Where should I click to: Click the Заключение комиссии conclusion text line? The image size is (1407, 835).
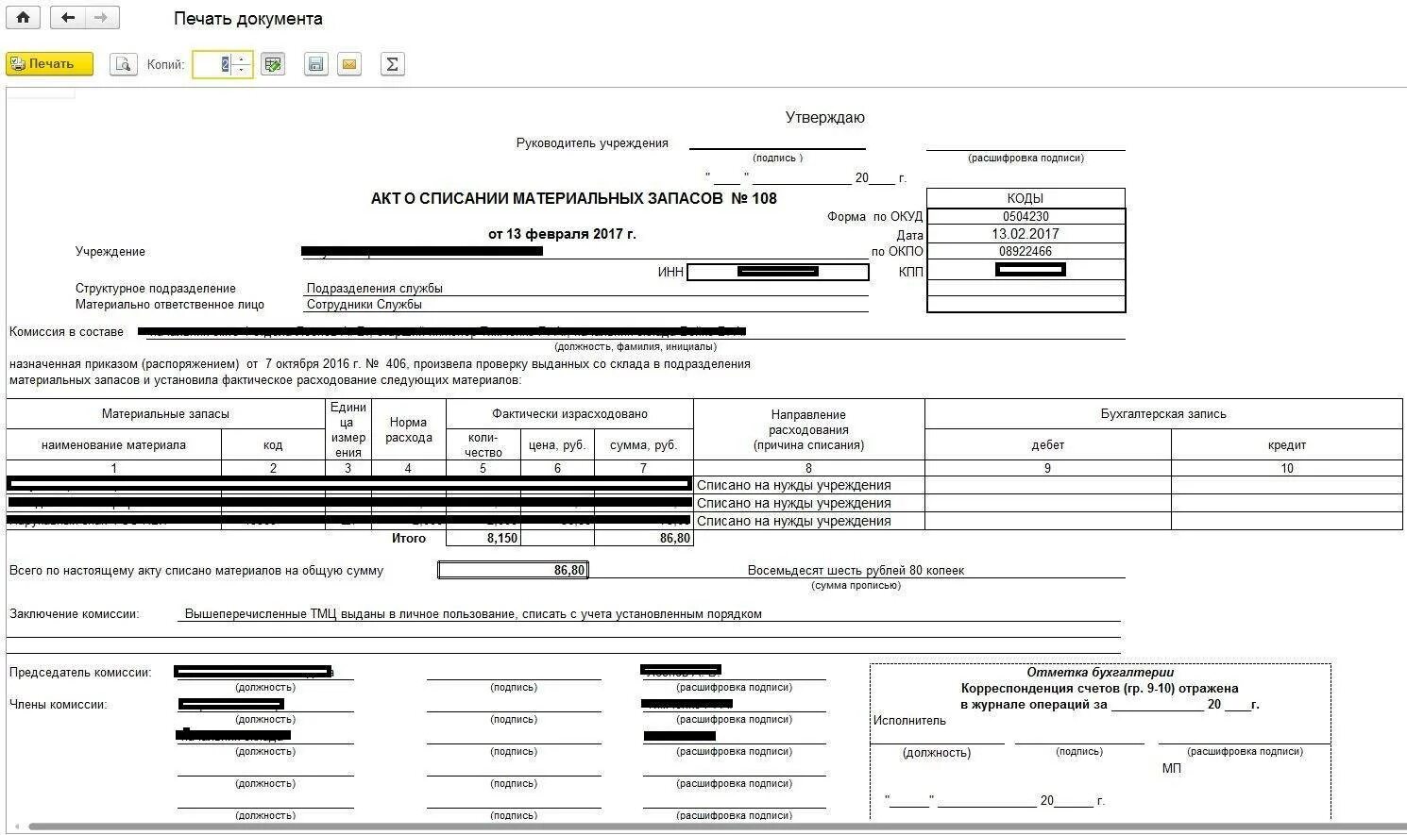473,614
